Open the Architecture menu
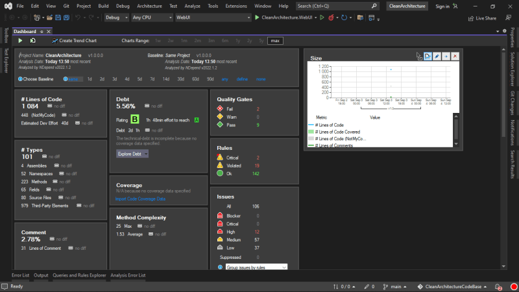The height and width of the screenshot is (292, 519). 149,6
